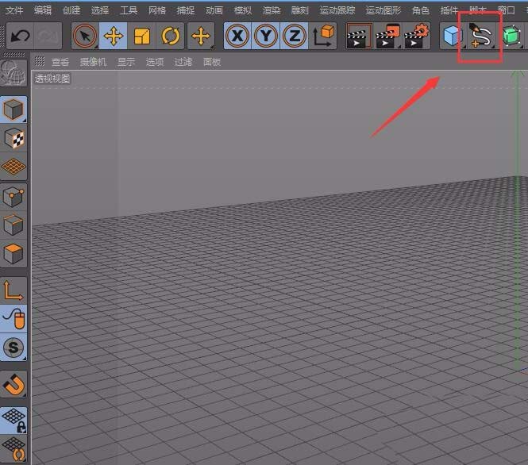Image resolution: width=528 pixels, height=465 pixels.
Task: Activate the Scale tool
Action: (142, 36)
